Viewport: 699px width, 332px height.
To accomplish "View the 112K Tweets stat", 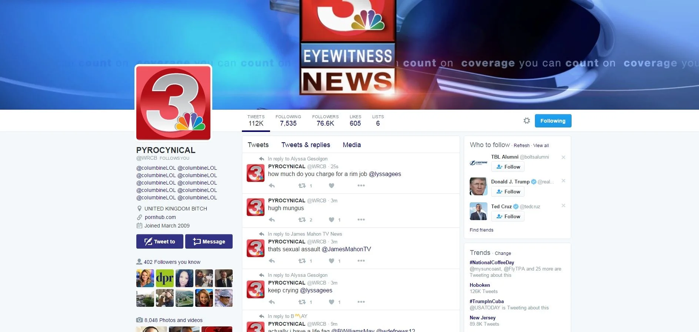I will point(256,120).
